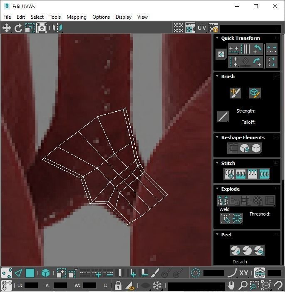Screen dimensions: 285x292
Task: Collapse the Explode rollout
Action: 217,189
